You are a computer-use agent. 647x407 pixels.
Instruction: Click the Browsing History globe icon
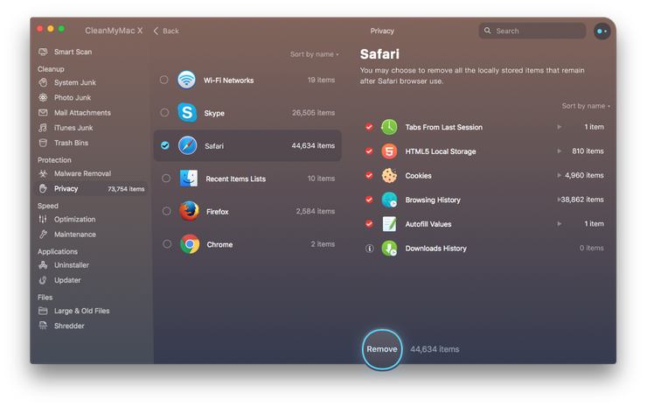pyautogui.click(x=389, y=200)
